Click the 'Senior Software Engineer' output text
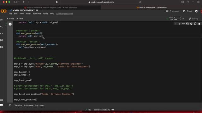202x113 pixels. (x=30, y=105)
